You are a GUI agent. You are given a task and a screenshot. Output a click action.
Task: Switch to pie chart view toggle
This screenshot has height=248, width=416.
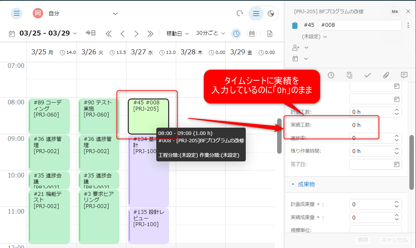(271, 14)
